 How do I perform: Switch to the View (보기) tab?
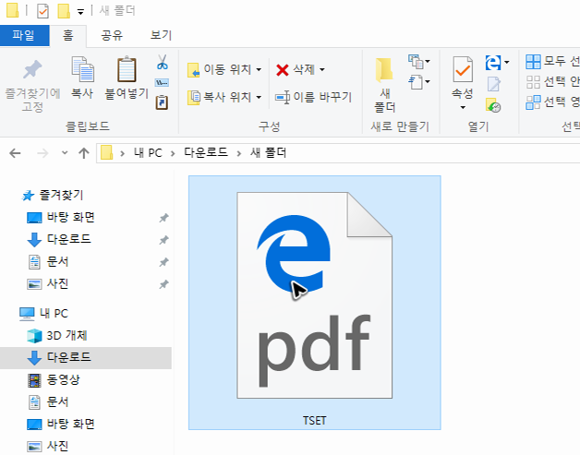(x=161, y=35)
